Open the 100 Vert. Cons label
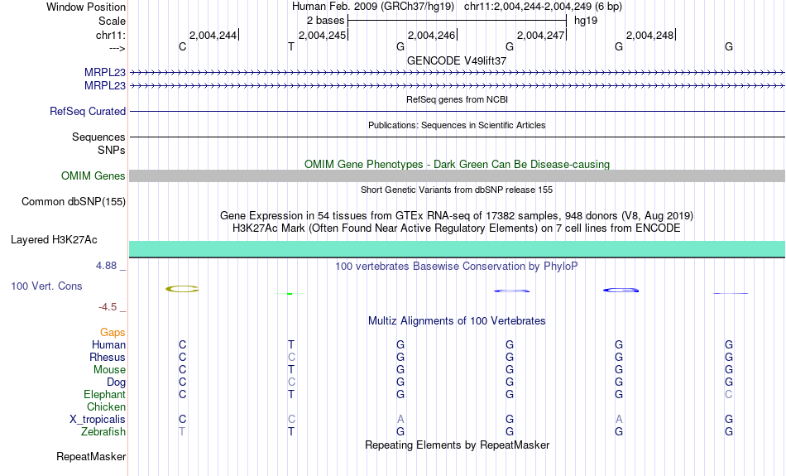This screenshot has height=476, width=786. coord(46,286)
